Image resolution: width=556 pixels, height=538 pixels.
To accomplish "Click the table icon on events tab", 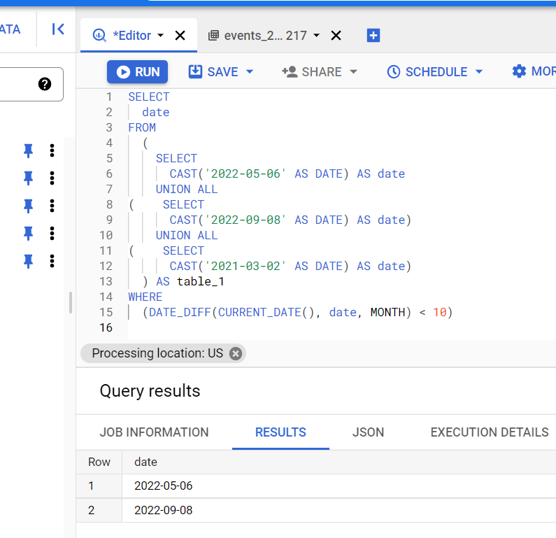I will 213,36.
